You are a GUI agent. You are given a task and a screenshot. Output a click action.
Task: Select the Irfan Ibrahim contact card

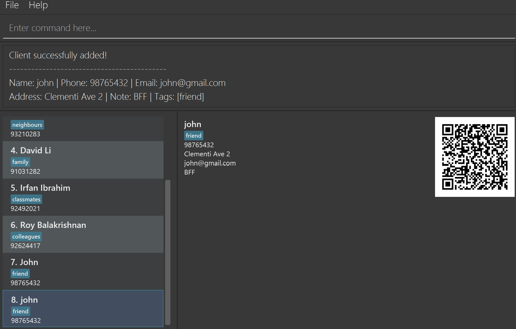point(83,197)
